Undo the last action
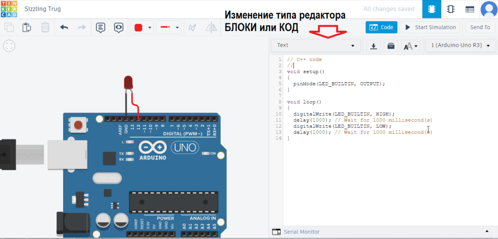Screen dimensions: 498x239 (x=64, y=27)
